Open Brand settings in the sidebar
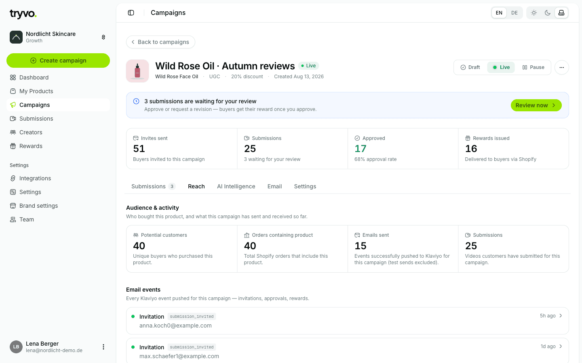The width and height of the screenshot is (582, 363). 58,206
